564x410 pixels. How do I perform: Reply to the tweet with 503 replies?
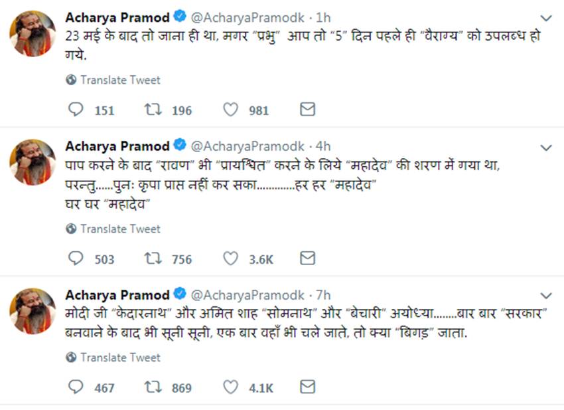76,258
